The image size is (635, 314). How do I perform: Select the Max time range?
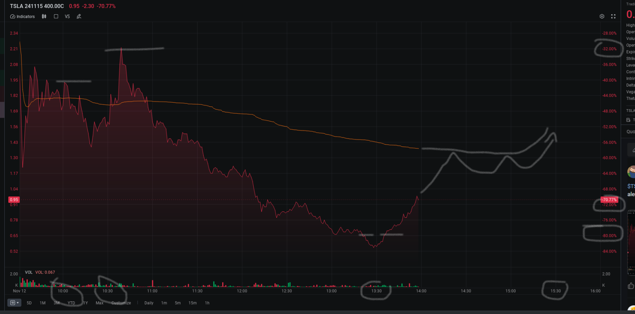99,303
